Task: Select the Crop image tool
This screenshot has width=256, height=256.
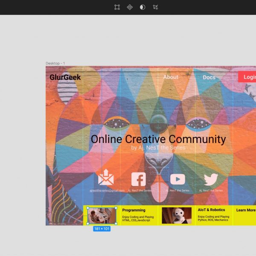Action: (155, 7)
